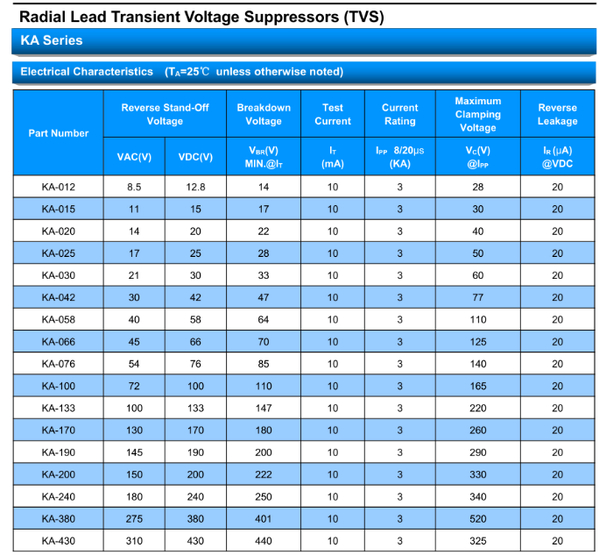606x555 pixels.
Task: Click the Reverse Leakage column header
Action: tap(558, 114)
